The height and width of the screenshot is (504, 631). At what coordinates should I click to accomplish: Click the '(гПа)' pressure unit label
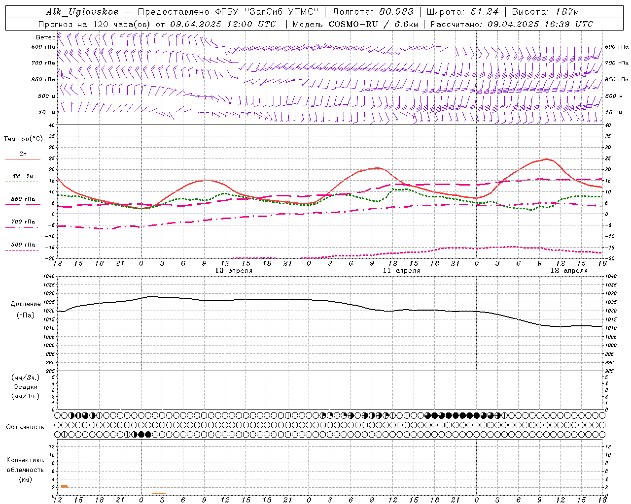coord(25,315)
